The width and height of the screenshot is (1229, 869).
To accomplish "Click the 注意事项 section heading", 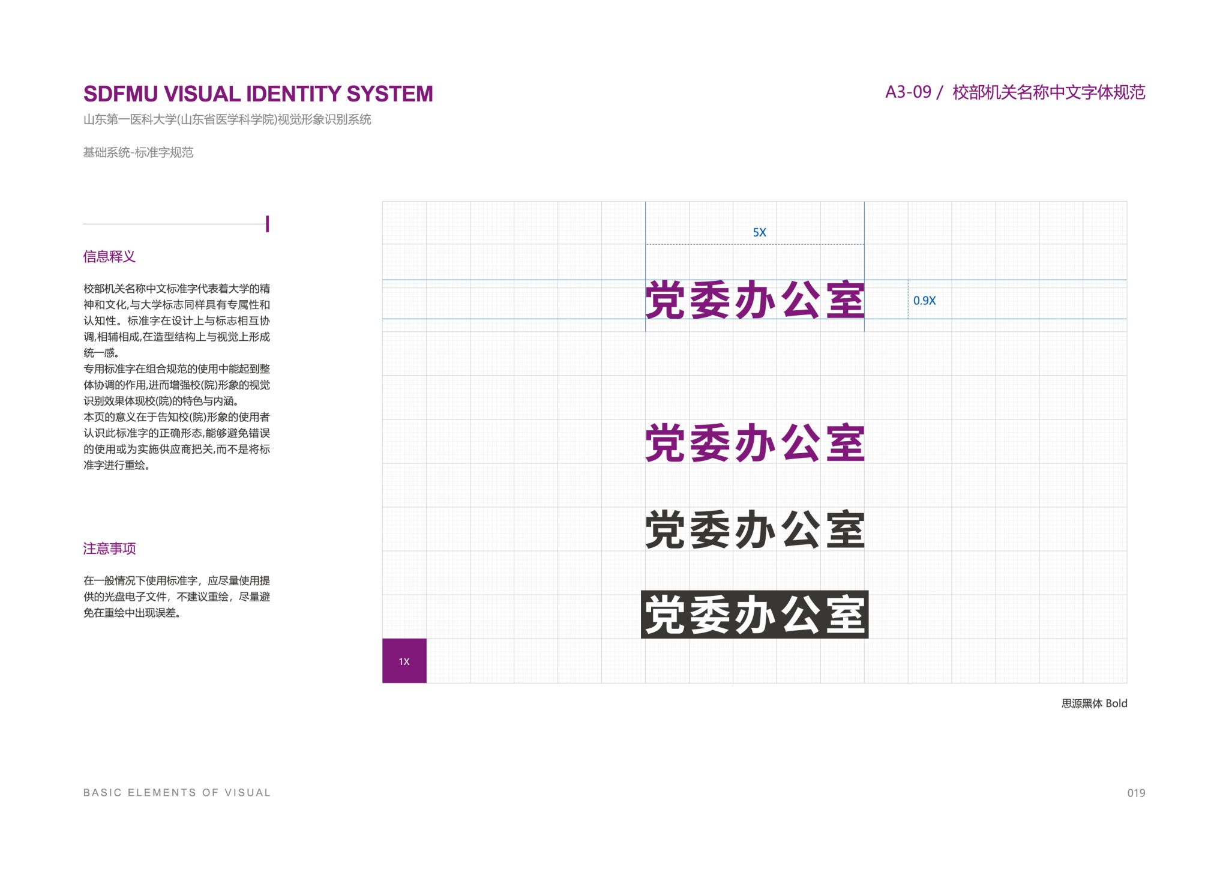I will (x=109, y=549).
